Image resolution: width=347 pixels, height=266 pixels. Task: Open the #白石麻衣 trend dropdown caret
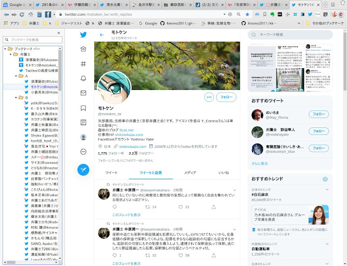point(327,190)
